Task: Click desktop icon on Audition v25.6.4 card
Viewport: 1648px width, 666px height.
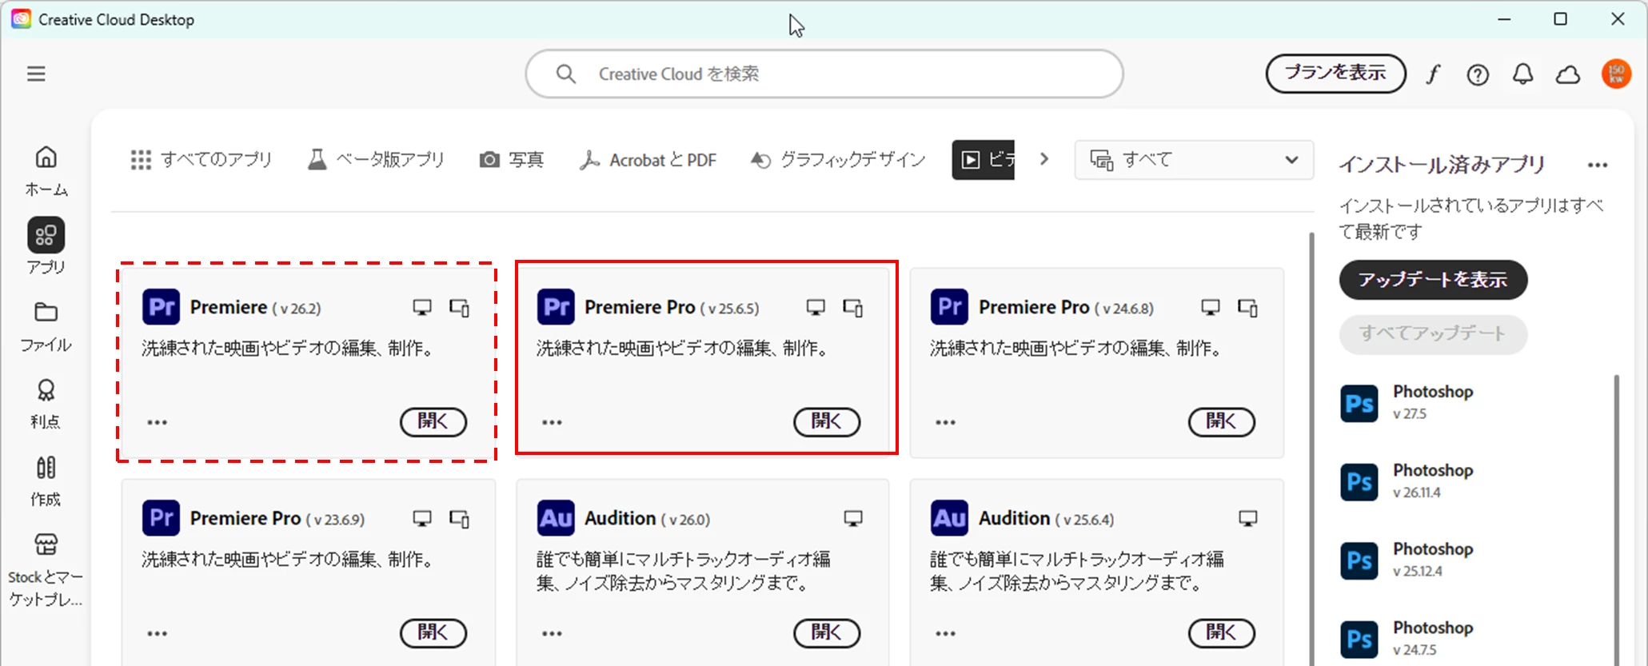Action: pyautogui.click(x=1248, y=519)
